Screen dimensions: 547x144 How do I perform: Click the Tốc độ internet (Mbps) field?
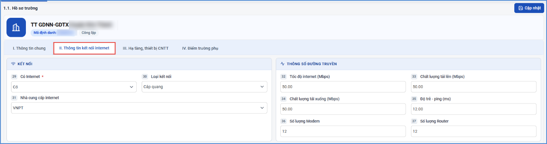343,87
